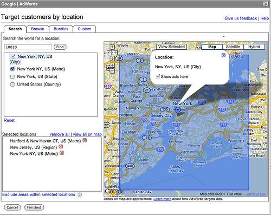Select New York NY, US (Metro) selected row
The height and width of the screenshot is (215, 271).
[x=34, y=154]
